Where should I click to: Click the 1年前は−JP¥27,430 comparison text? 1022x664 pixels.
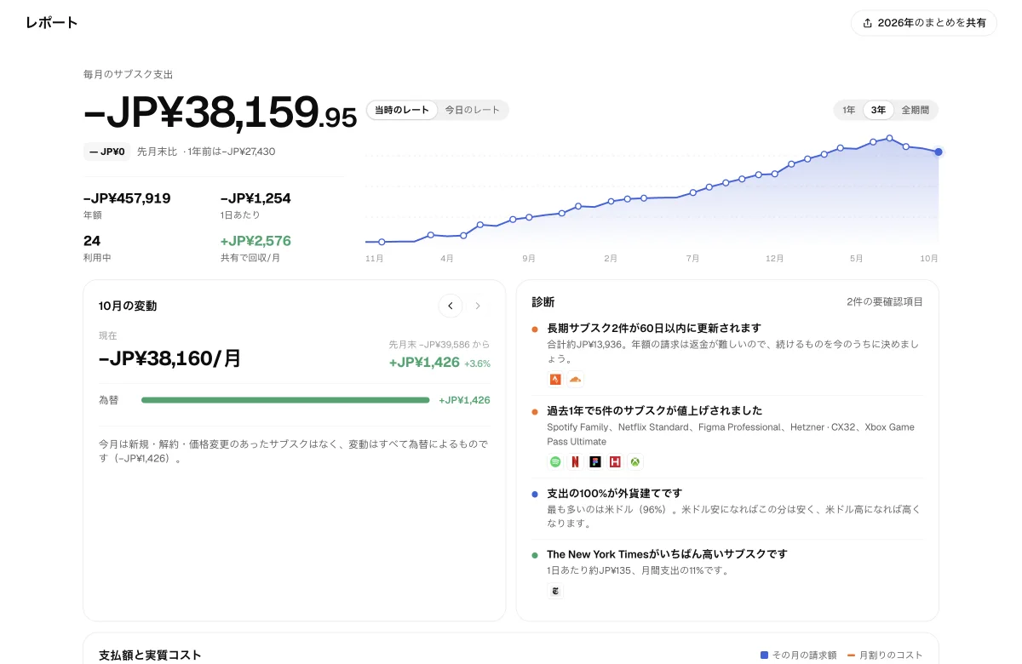(231, 152)
